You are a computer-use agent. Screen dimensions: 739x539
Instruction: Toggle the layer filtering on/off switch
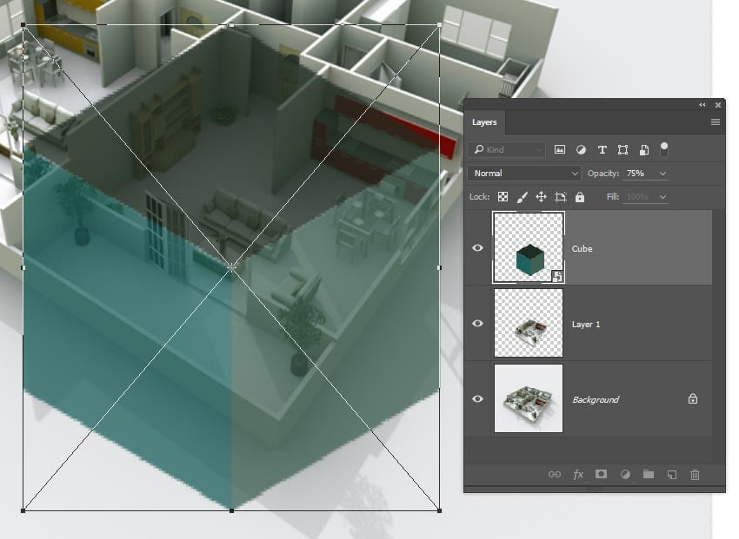pos(664,149)
